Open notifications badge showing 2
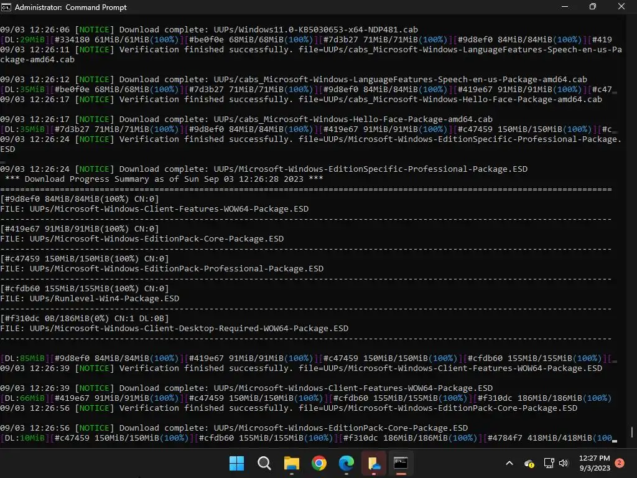 620,462
